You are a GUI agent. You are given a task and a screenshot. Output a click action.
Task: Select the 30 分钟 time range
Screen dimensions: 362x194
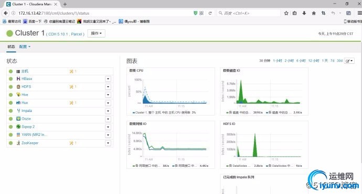pyautogui.click(x=264, y=61)
